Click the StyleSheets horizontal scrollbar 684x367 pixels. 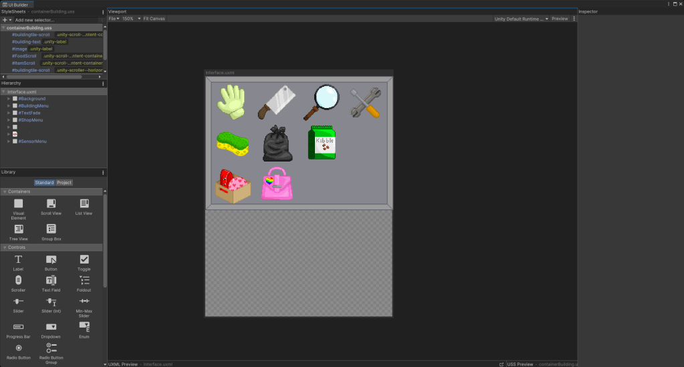(x=44, y=77)
